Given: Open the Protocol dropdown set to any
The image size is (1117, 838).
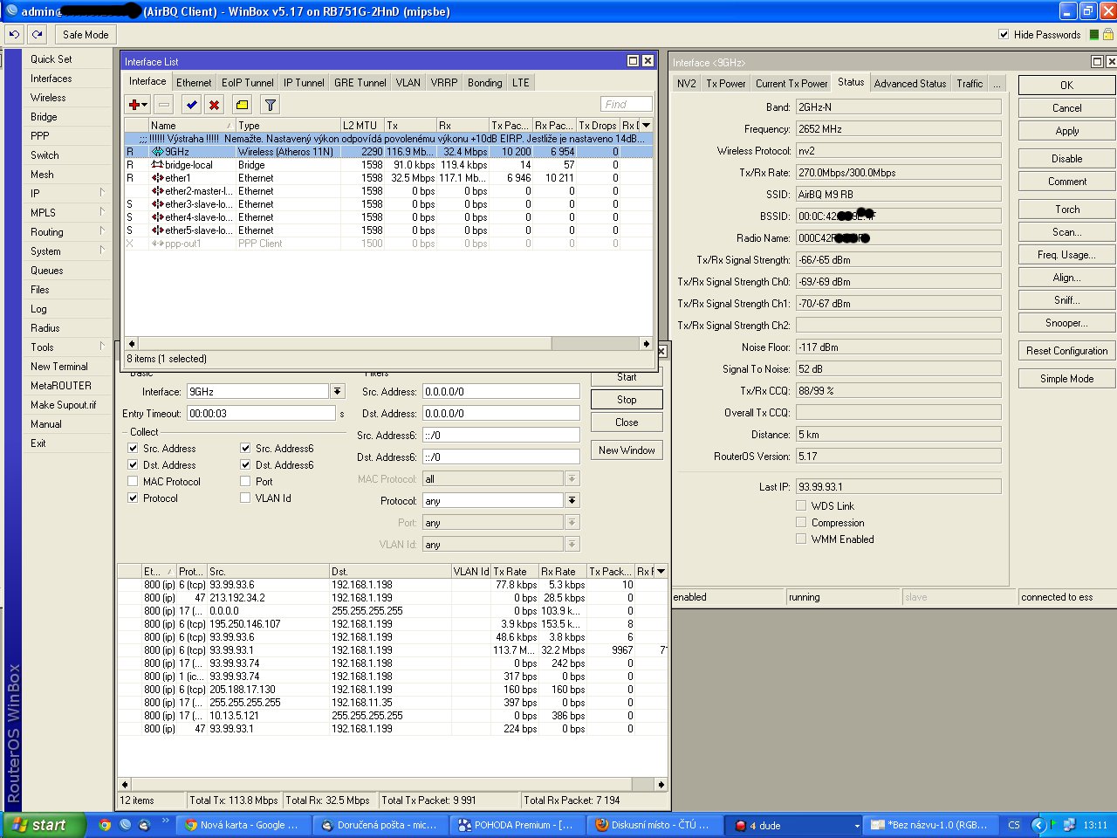Looking at the screenshot, I should [572, 499].
